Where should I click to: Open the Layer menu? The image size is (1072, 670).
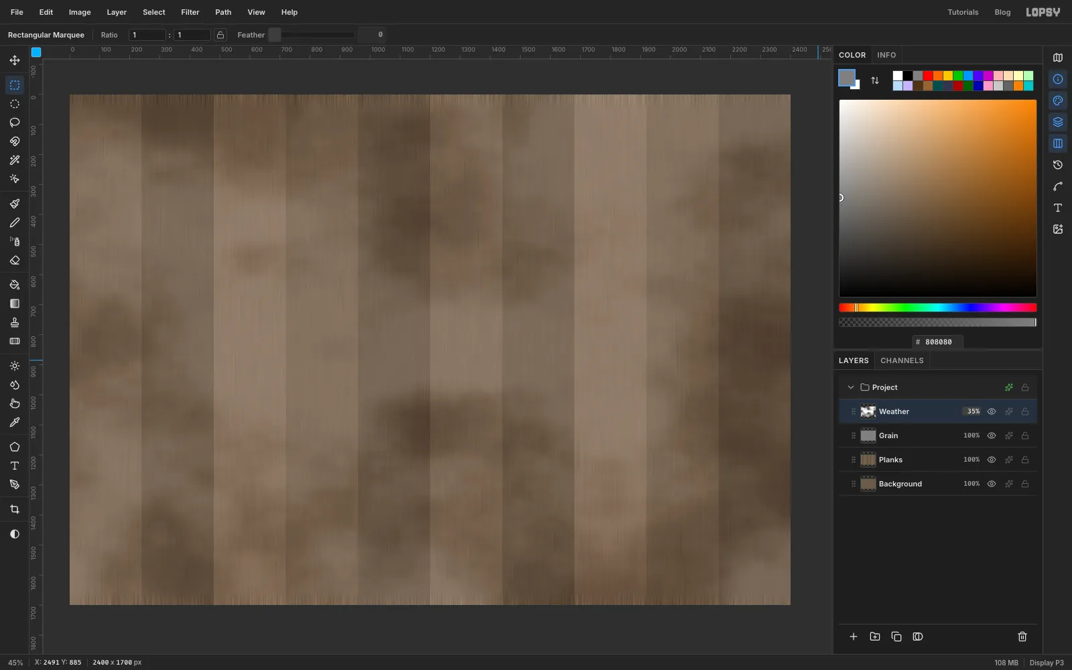[117, 12]
